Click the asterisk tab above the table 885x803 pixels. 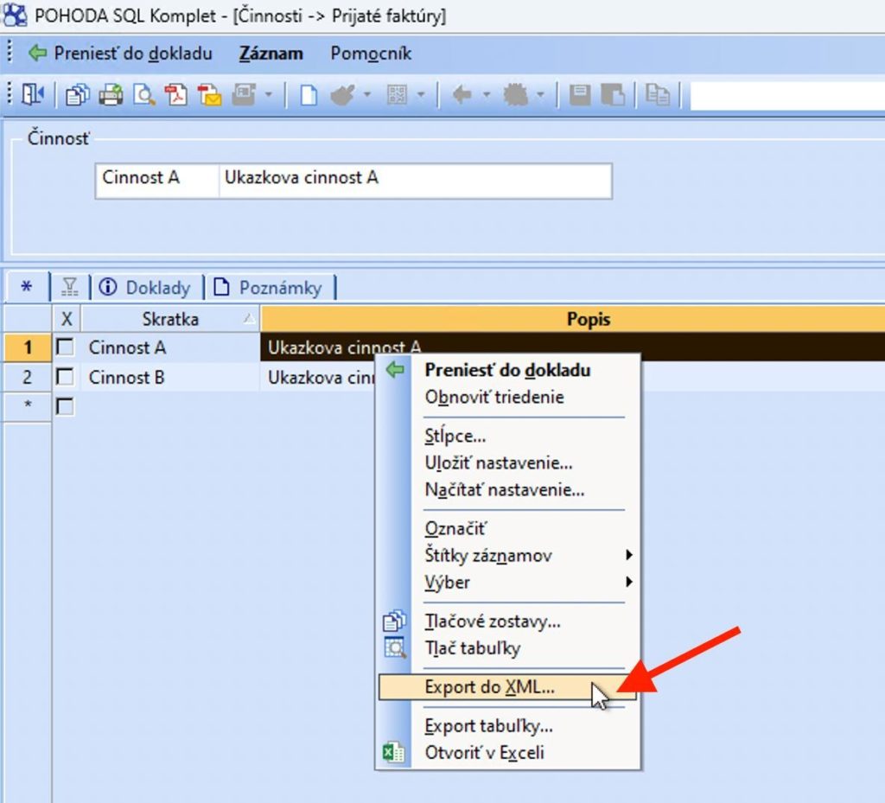[x=27, y=287]
